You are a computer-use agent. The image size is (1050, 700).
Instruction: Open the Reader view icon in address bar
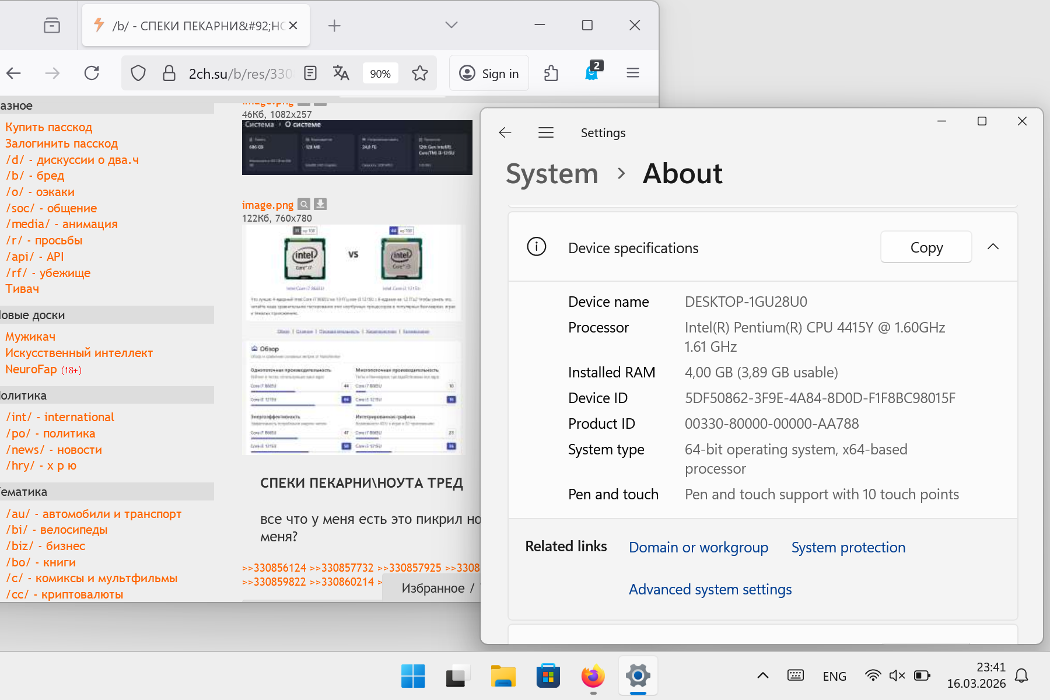click(310, 73)
